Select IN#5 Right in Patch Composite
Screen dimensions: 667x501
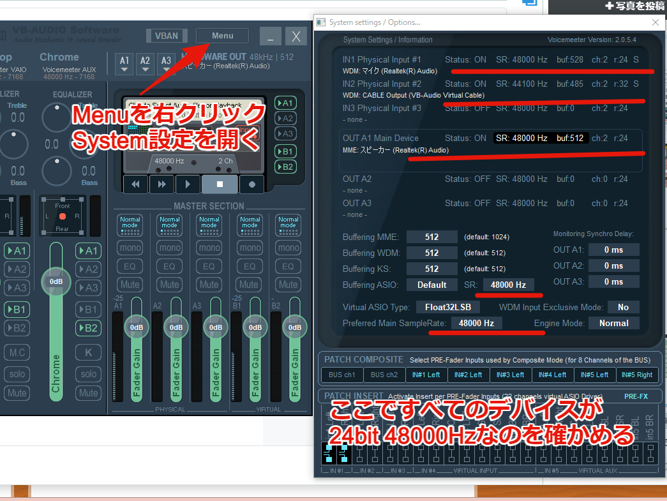[x=637, y=375]
